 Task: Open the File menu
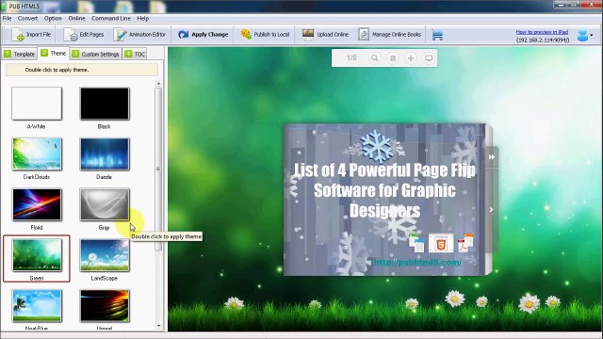coord(7,19)
